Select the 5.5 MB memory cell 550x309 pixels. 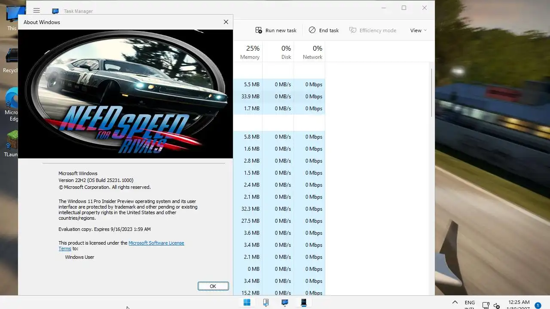click(248, 85)
